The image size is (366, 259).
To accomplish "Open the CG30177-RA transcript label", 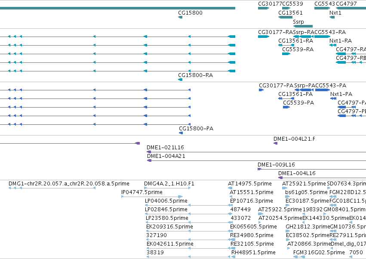I will tap(275, 32).
